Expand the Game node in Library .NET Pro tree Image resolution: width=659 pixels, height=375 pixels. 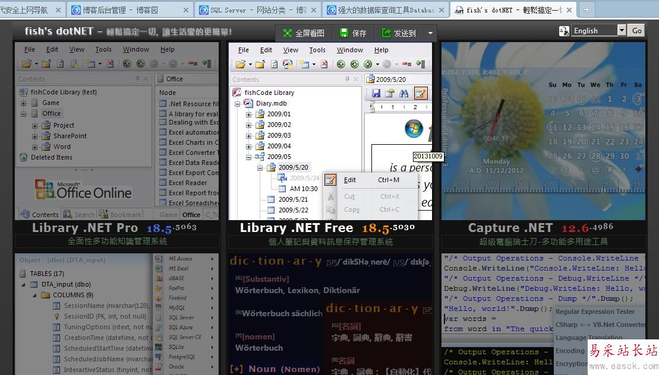click(x=24, y=103)
